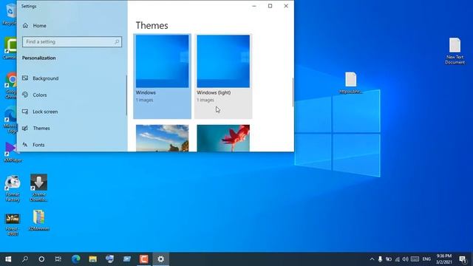
Task: Click the sidebar navigation scrollbar
Action: (x=126, y=95)
